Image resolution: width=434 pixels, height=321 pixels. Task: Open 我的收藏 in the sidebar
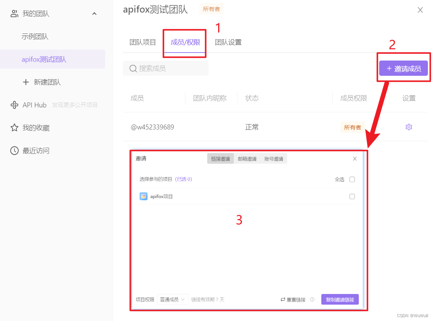tap(36, 128)
